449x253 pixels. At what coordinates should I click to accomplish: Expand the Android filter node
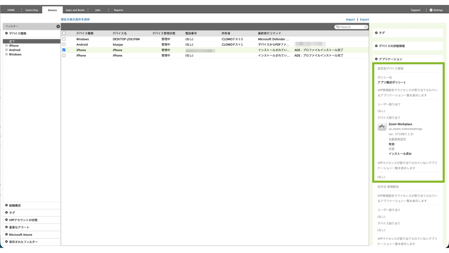pos(6,50)
